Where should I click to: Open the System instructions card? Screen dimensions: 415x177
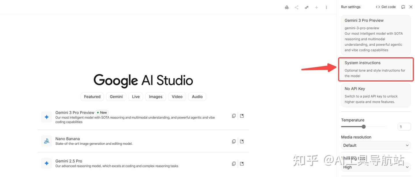point(376,69)
